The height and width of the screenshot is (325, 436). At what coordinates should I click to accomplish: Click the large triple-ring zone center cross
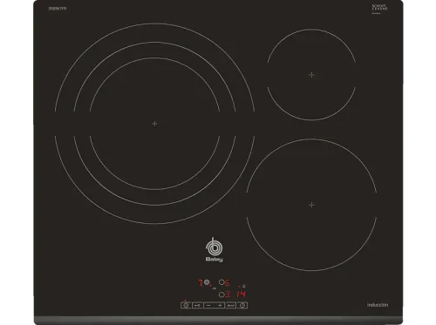(154, 124)
